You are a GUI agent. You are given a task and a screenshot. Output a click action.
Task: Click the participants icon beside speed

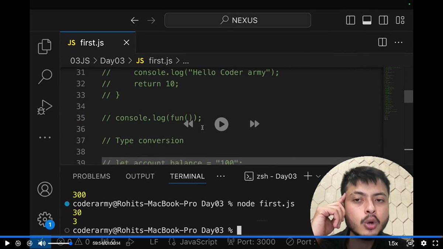pos(410,243)
